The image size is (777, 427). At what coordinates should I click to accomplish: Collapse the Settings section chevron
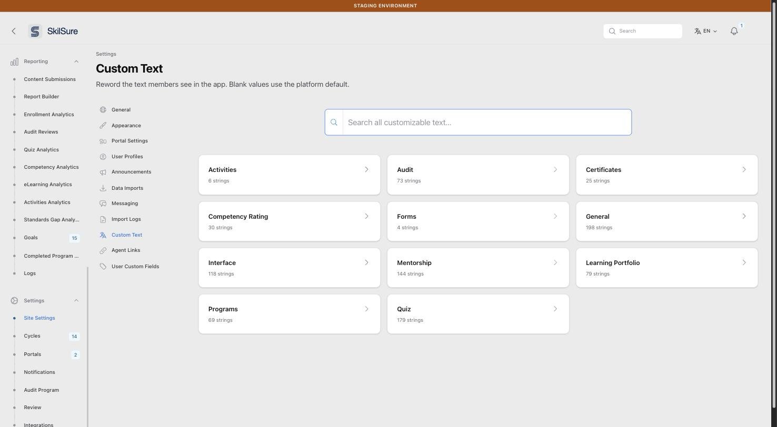[76, 301]
